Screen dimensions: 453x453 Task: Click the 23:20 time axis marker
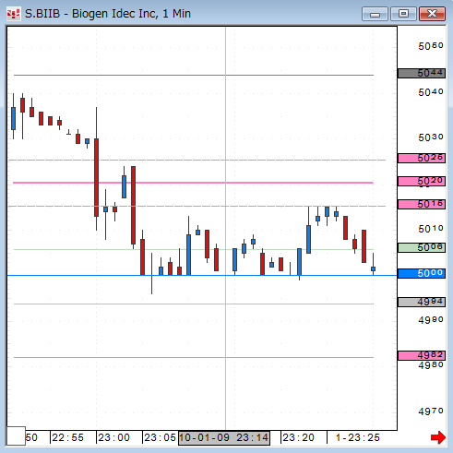tap(298, 437)
